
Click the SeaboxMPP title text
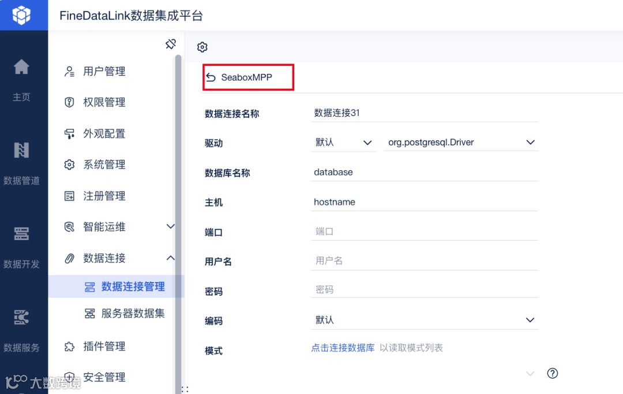246,77
